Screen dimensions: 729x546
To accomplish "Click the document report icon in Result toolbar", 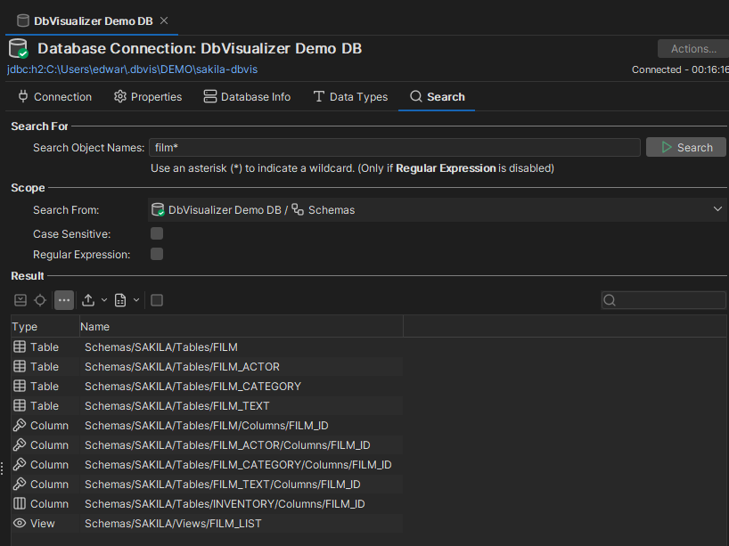I will (x=121, y=300).
